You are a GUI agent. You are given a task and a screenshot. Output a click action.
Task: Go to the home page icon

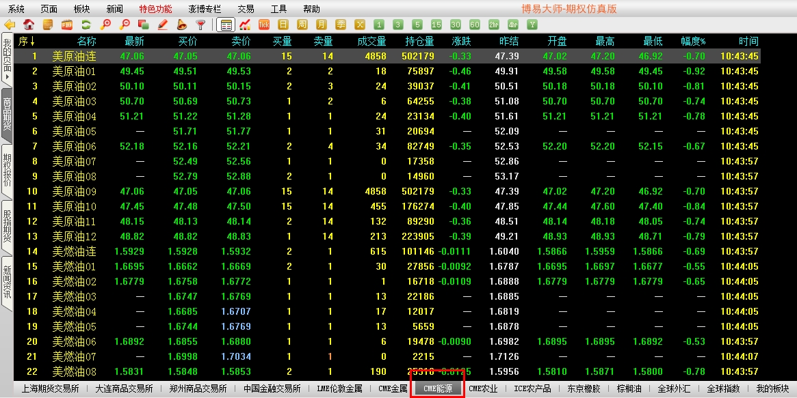coord(29,25)
